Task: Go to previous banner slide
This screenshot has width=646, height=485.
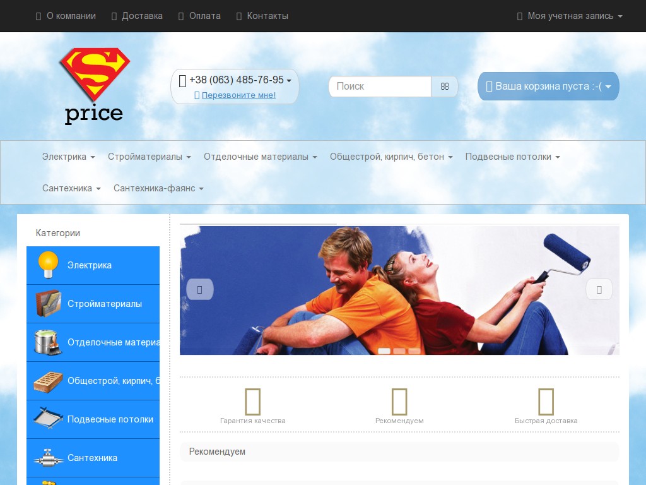Action: point(200,289)
